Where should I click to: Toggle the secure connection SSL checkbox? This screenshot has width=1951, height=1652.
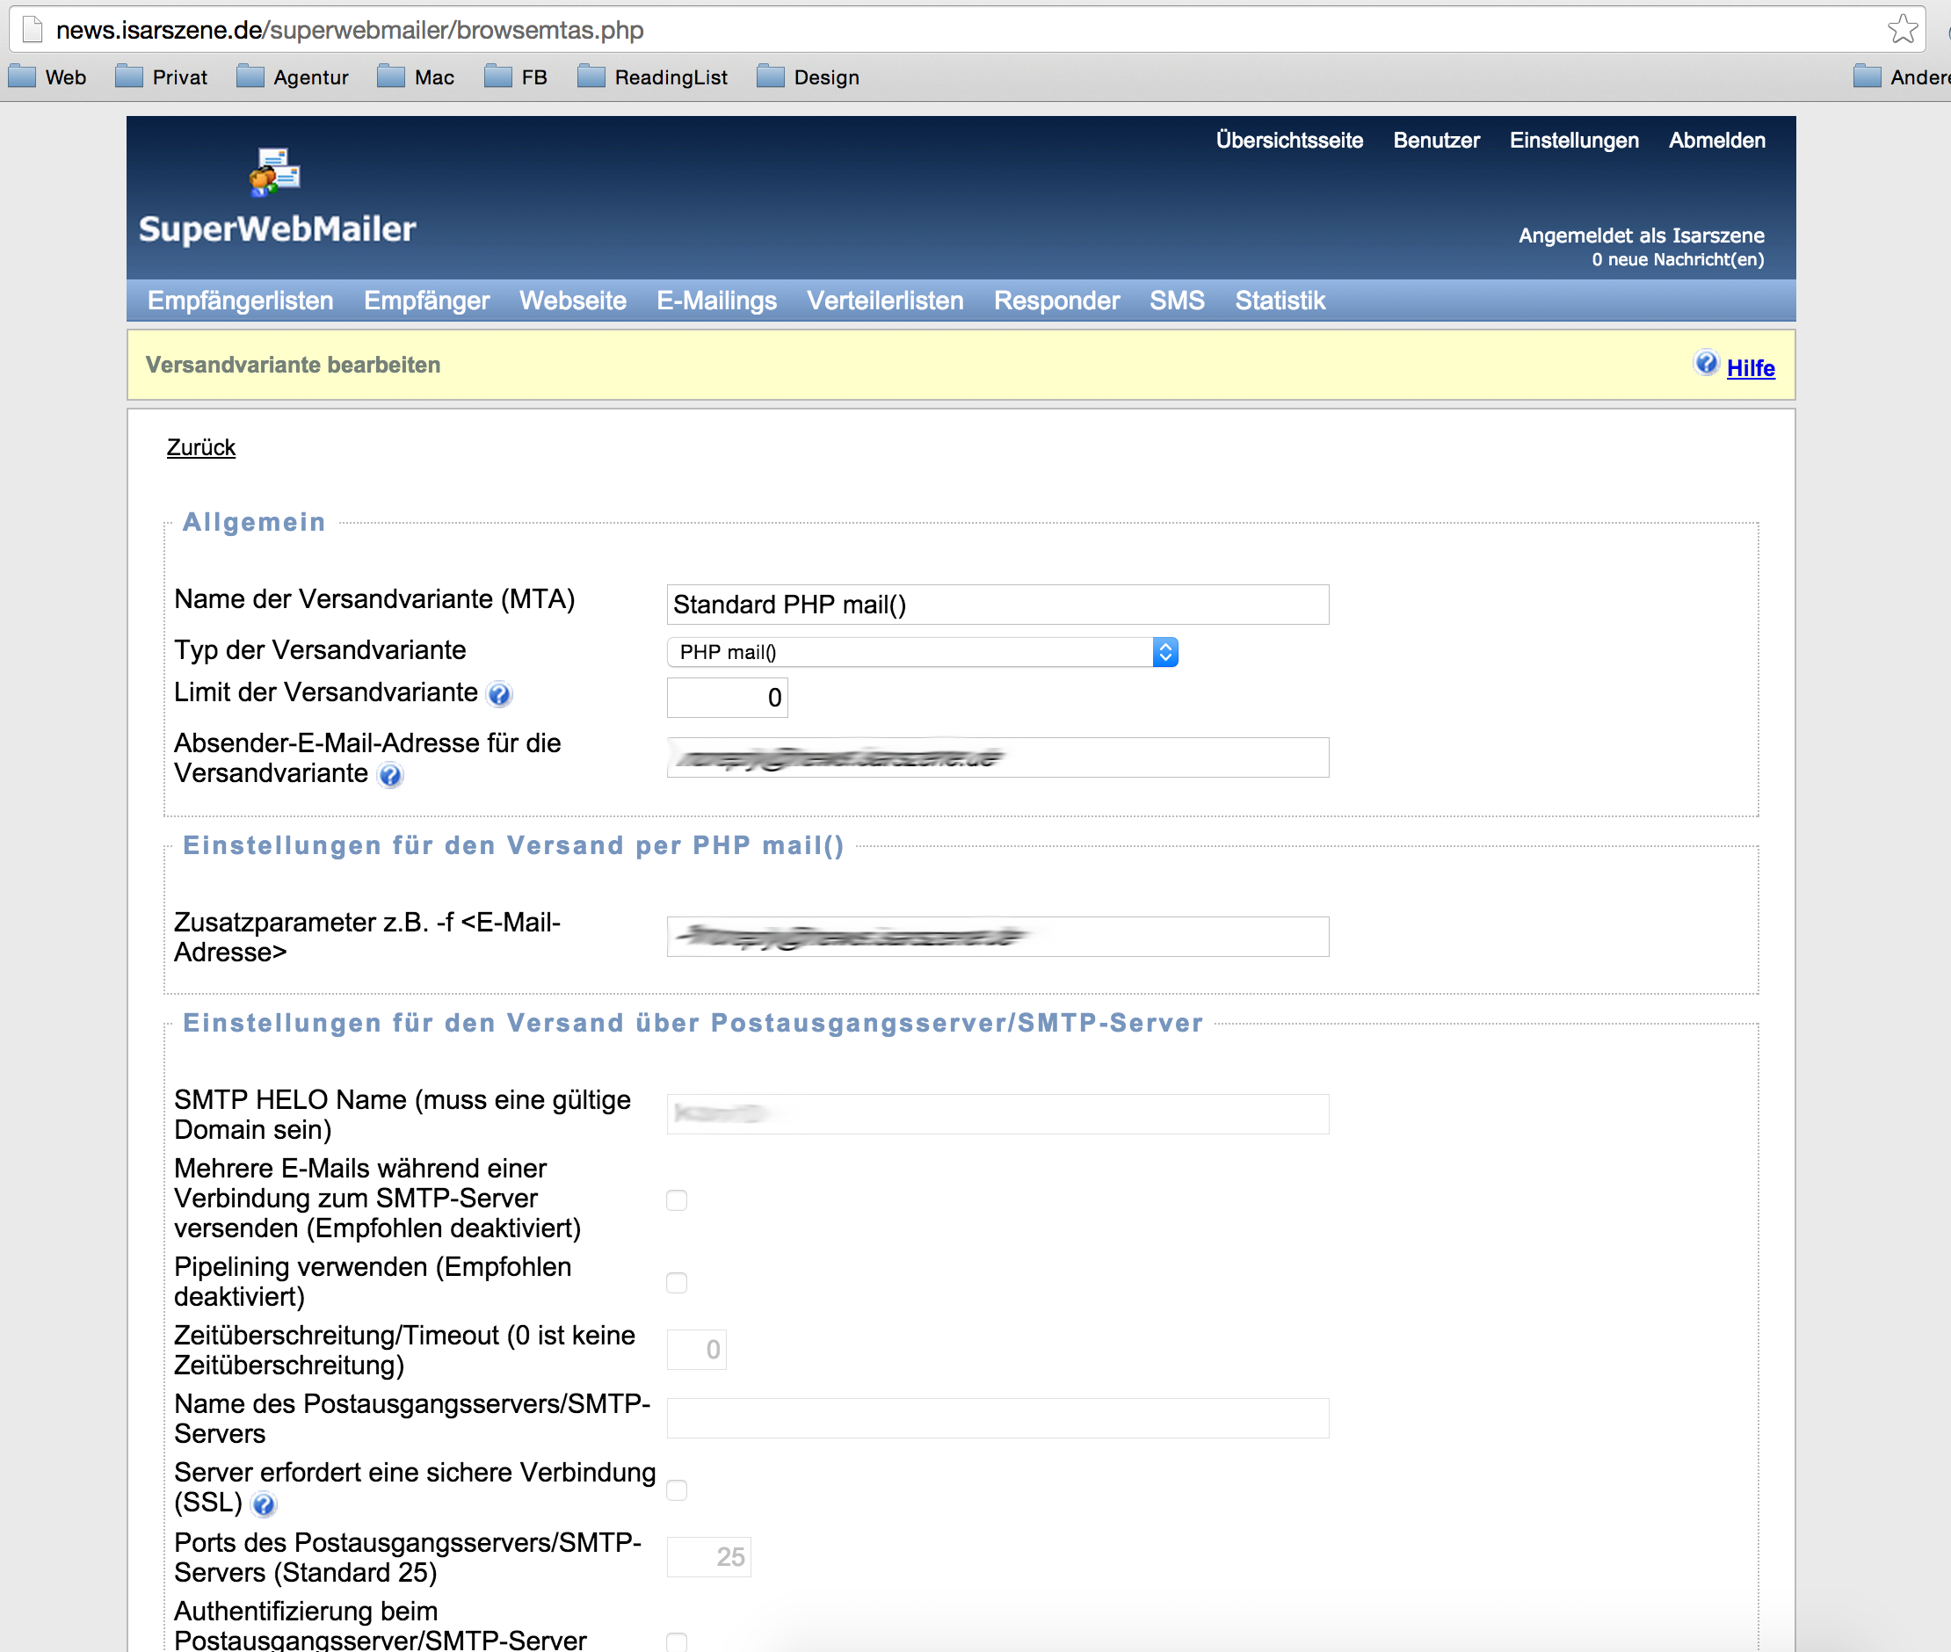pyautogui.click(x=676, y=1489)
